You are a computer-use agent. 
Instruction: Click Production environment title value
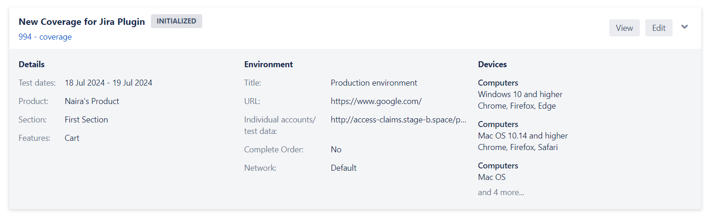374,83
